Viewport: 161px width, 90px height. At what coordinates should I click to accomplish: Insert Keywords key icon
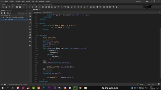[62, 7]
